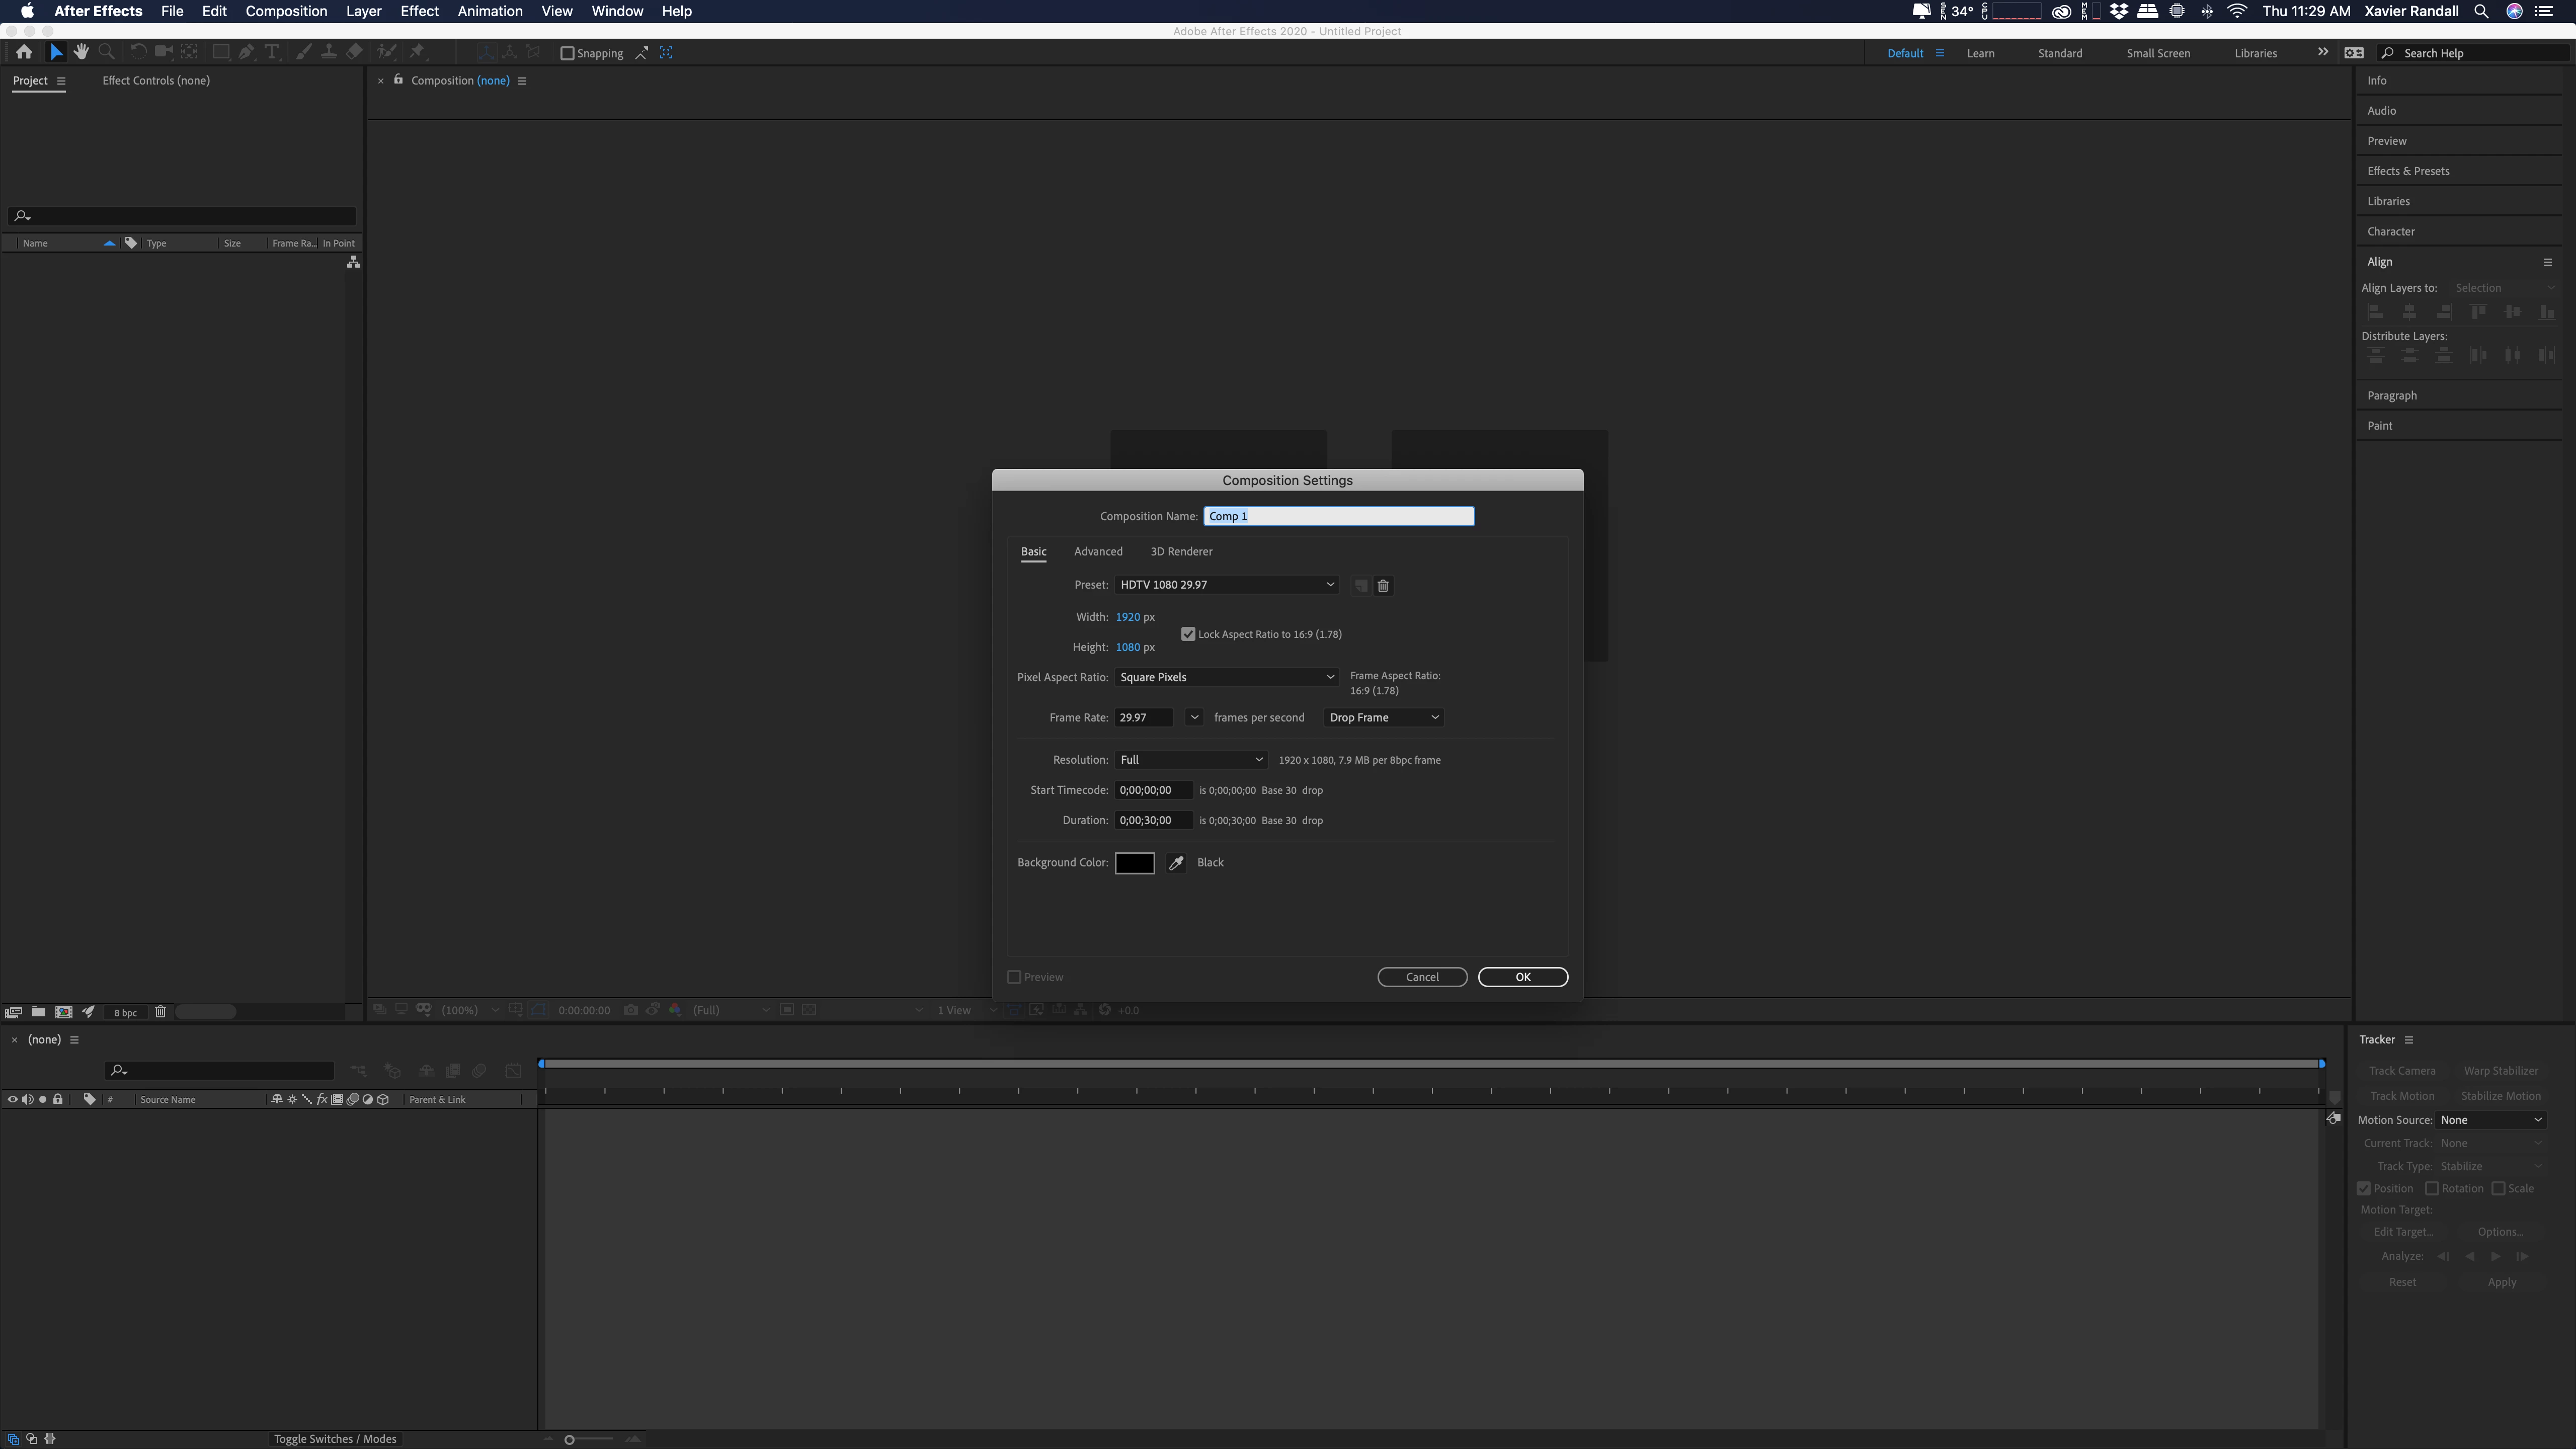
Task: Switch to the Advanced tab
Action: (x=1098, y=551)
